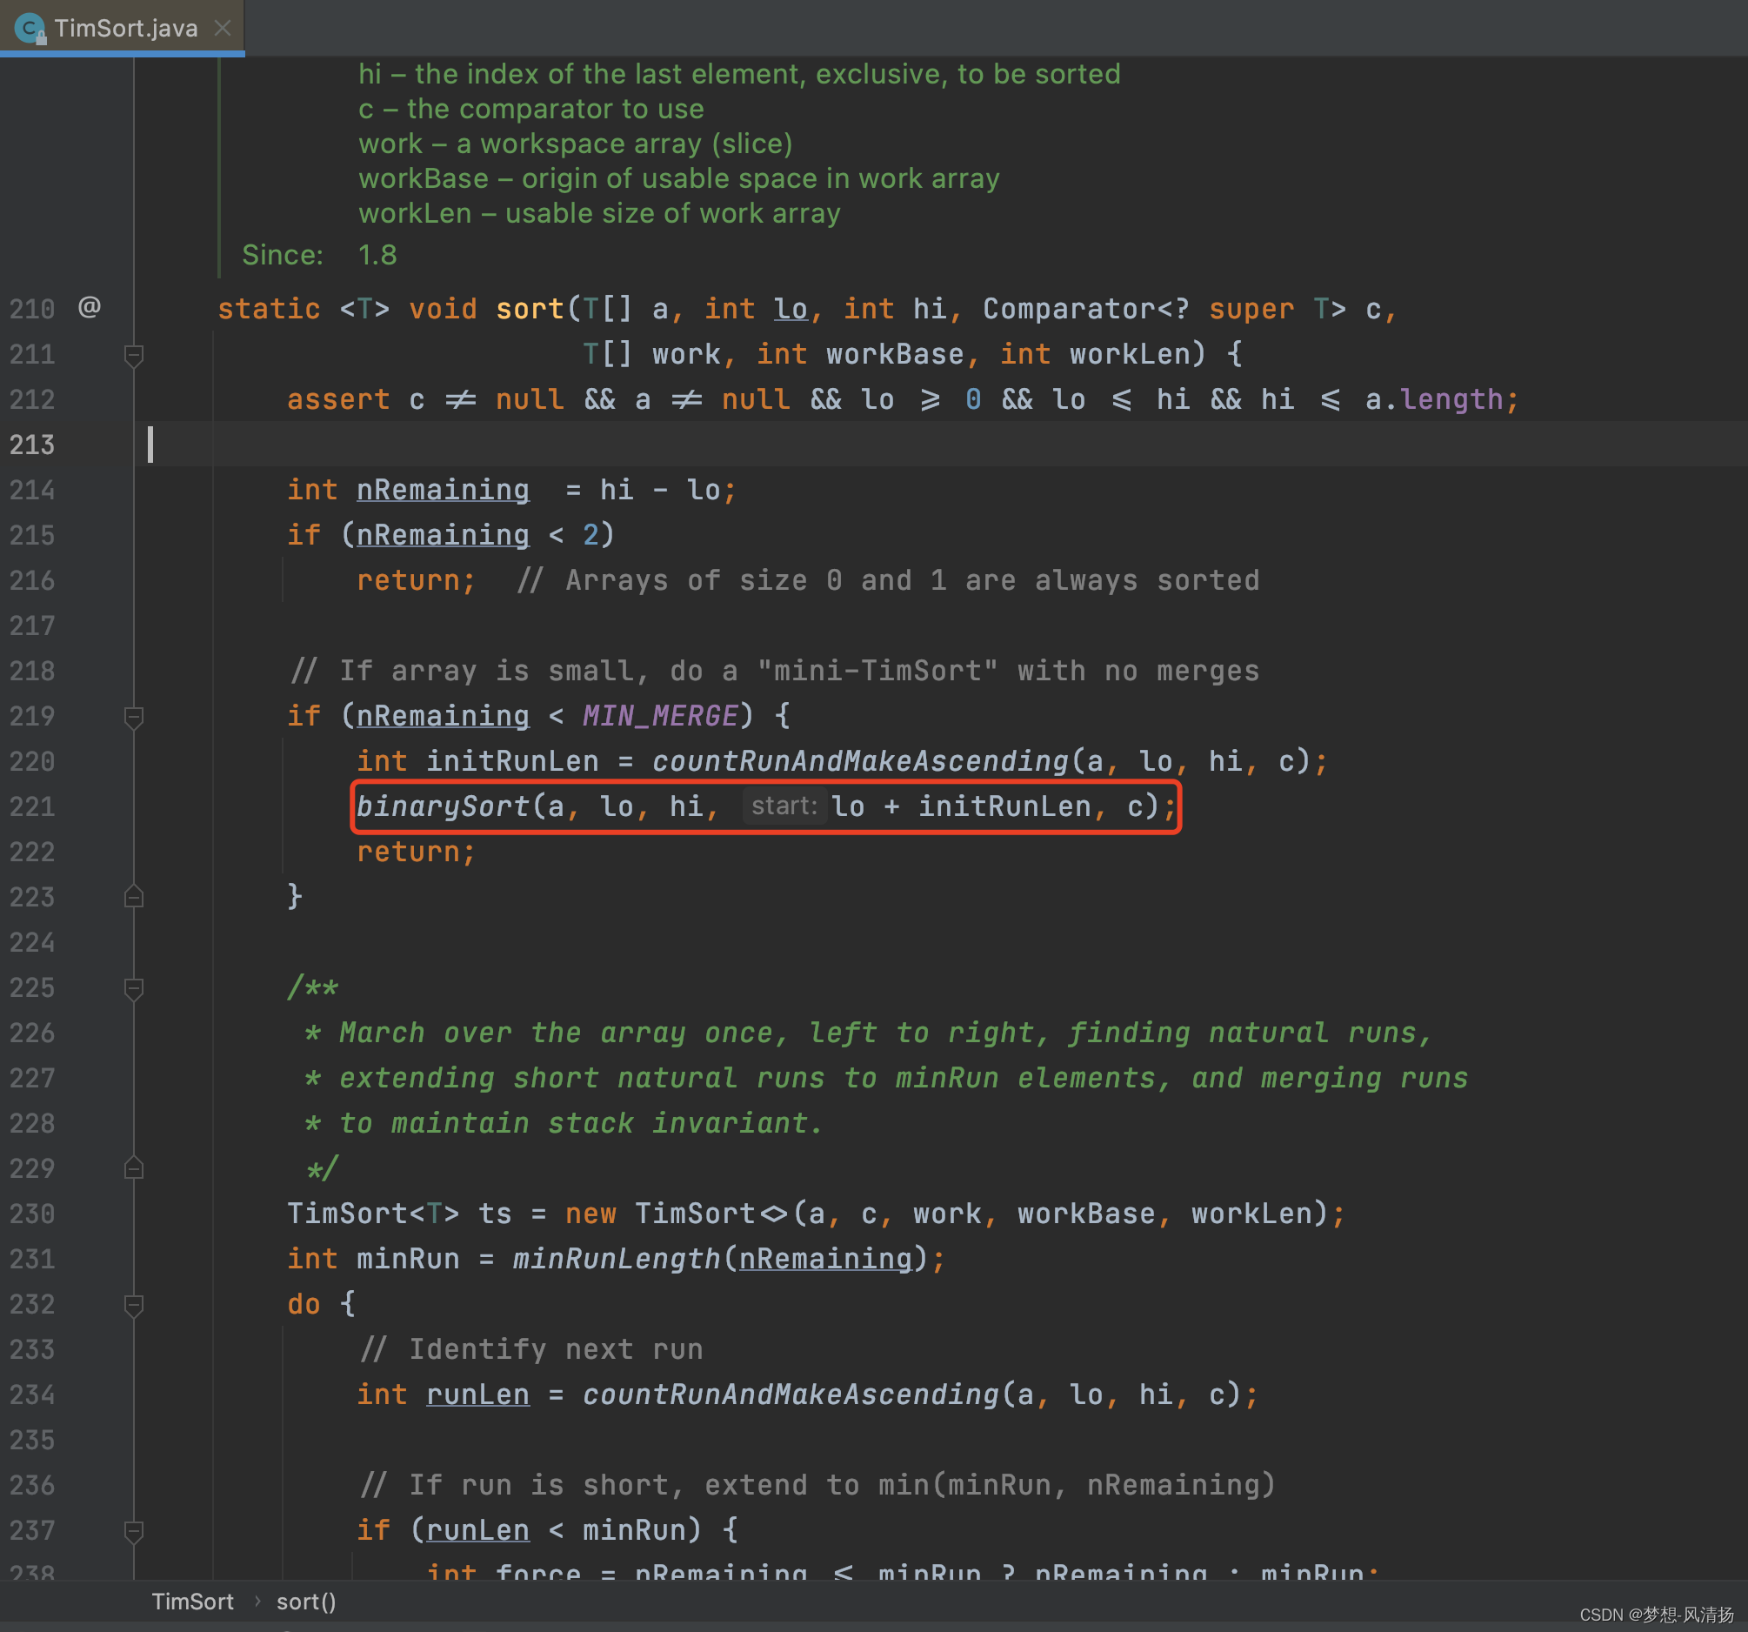Click the initRunLen variable declaration on line 220

(512, 761)
